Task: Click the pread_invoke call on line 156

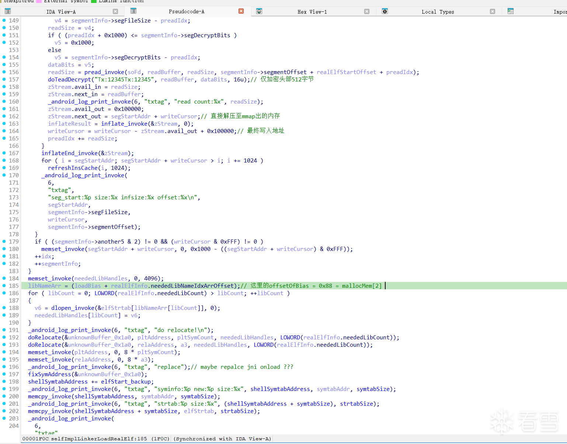Action: (x=104, y=72)
